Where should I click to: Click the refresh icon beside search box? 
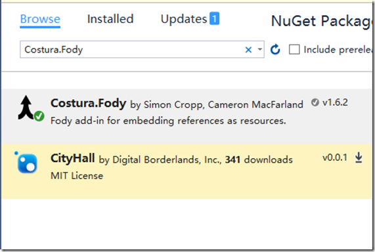click(x=275, y=49)
